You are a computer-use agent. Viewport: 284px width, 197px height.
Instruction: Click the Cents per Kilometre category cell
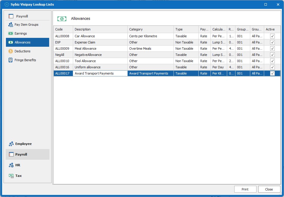[150, 36]
